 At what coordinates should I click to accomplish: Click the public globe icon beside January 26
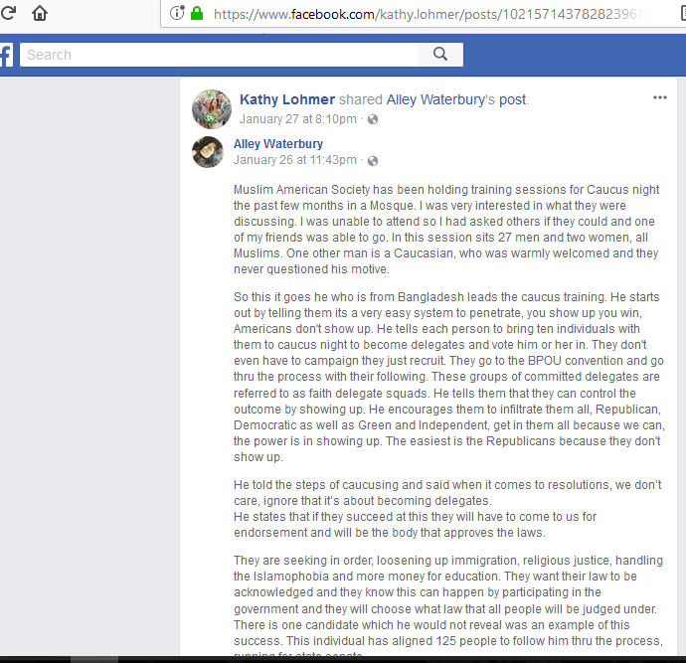pos(373,161)
